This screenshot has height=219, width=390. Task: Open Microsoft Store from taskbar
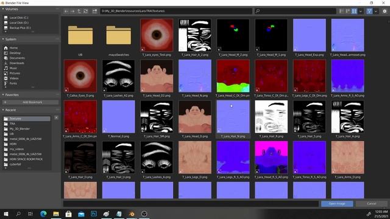[68, 214]
